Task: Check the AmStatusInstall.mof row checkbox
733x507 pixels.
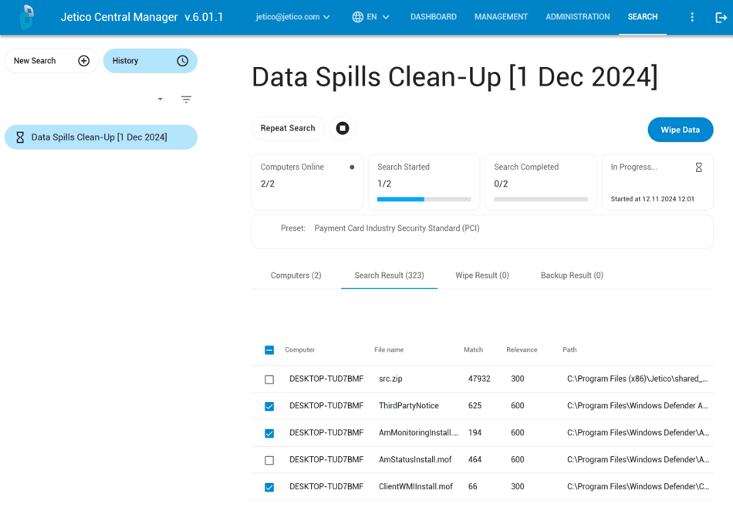Action: click(x=269, y=460)
